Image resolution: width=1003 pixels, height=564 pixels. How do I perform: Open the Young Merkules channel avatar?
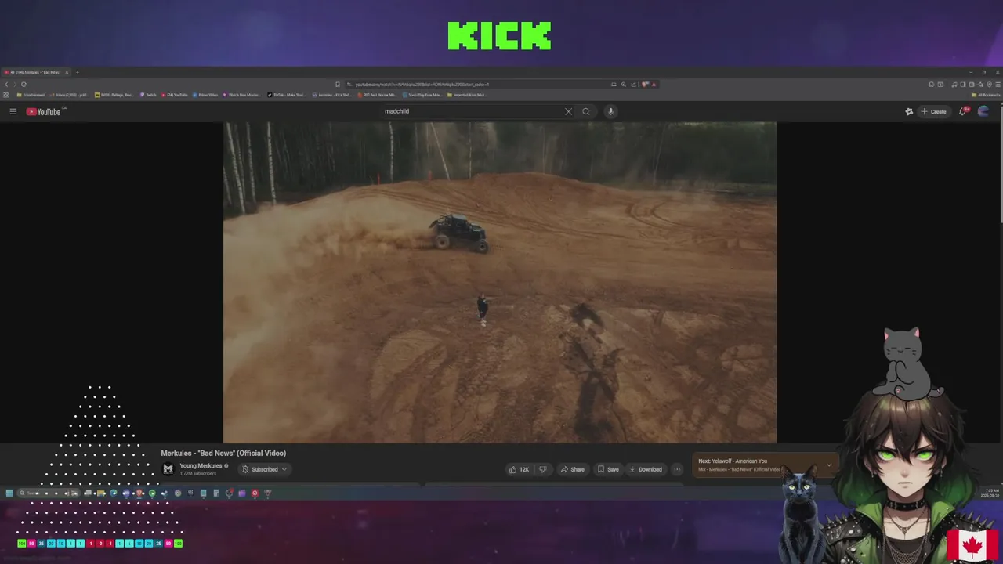(x=168, y=469)
